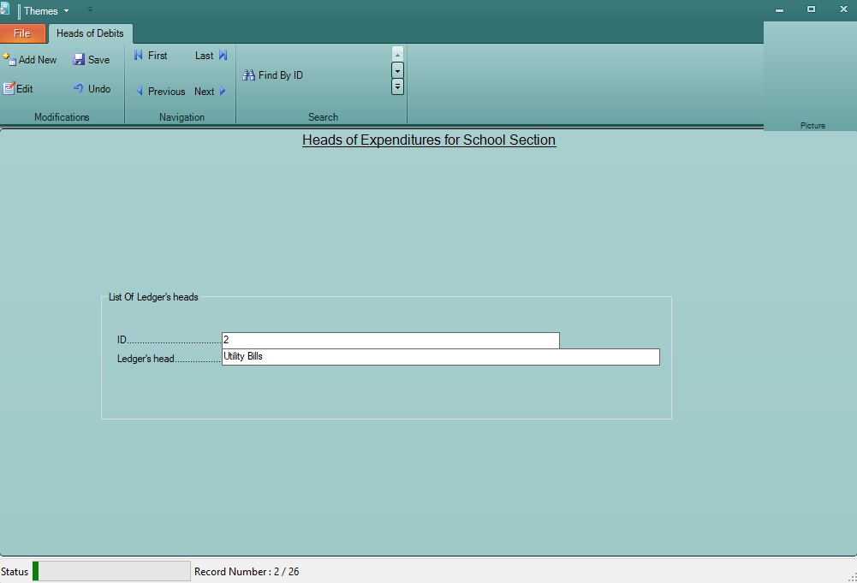Image resolution: width=857 pixels, height=583 pixels.
Task: Click the application icon in the title bar
Action: (6, 10)
